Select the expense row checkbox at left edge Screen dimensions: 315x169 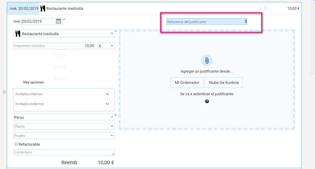4,92
